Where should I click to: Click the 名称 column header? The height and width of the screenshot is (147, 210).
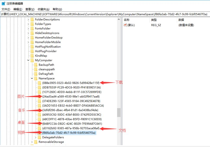tap(127, 20)
